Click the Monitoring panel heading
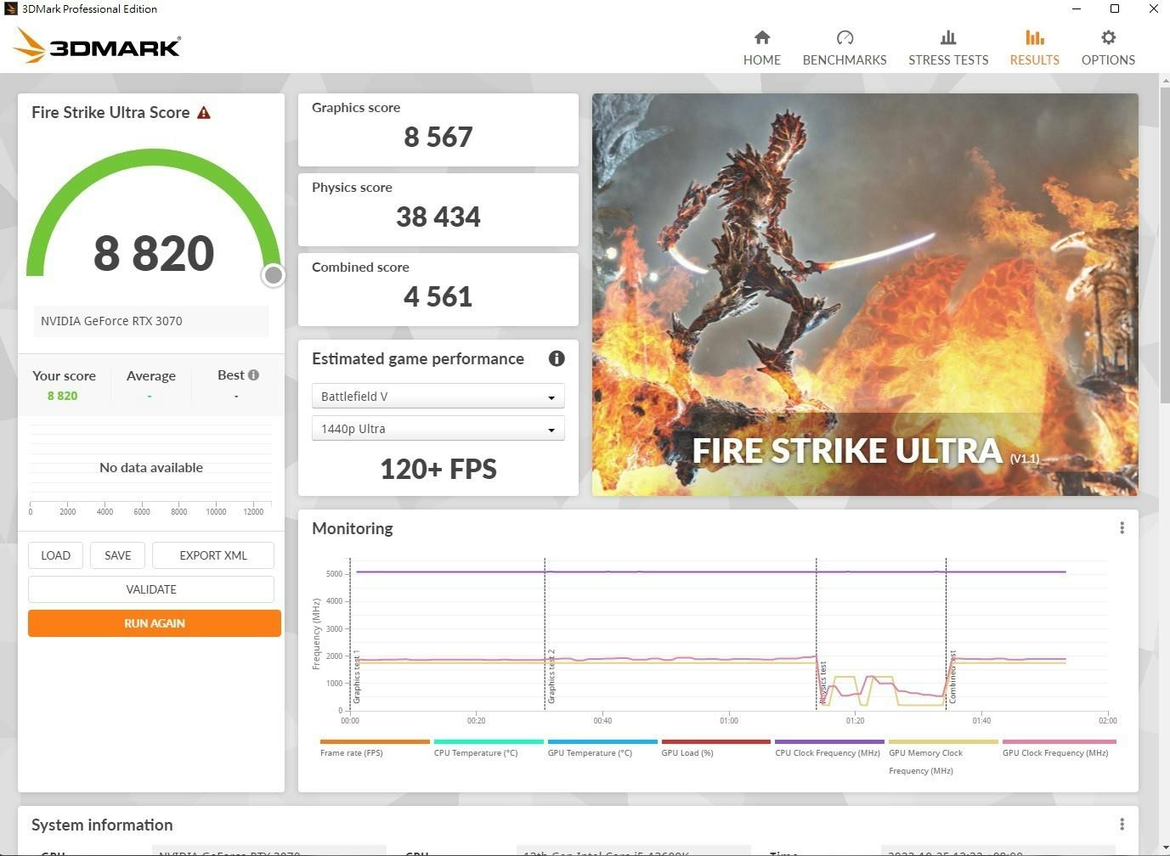This screenshot has height=856, width=1170. click(353, 528)
